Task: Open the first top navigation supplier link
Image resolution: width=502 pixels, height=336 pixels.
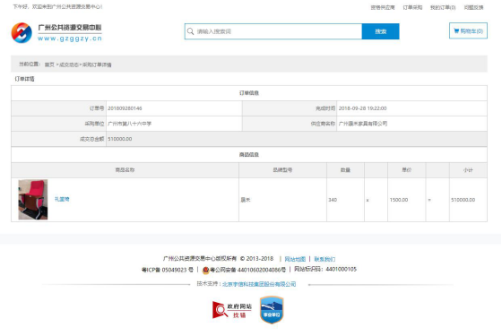Action: [383, 7]
